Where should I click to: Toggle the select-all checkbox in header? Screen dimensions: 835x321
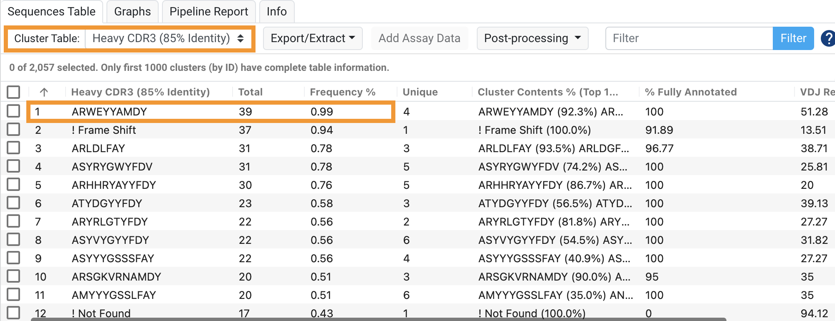tap(13, 92)
